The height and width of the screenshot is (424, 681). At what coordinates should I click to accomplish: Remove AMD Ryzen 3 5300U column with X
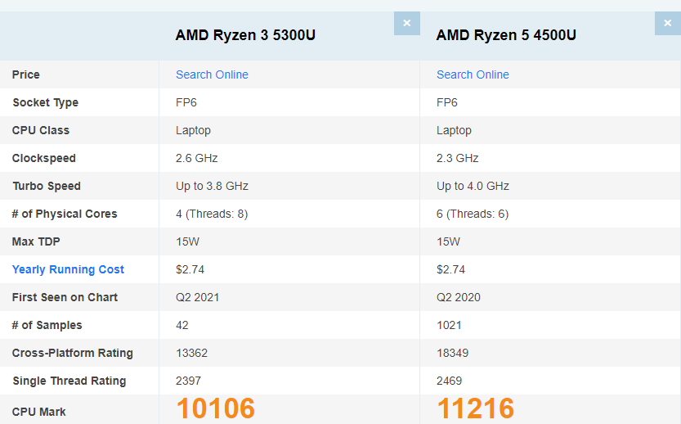pos(407,23)
